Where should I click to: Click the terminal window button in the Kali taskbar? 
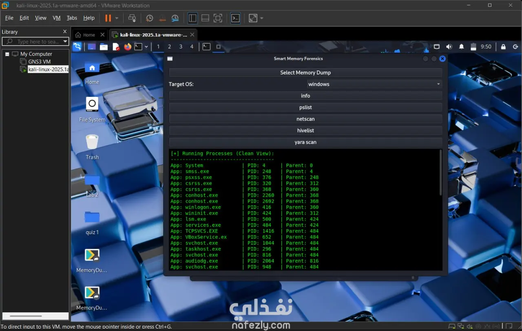pyautogui.click(x=207, y=47)
